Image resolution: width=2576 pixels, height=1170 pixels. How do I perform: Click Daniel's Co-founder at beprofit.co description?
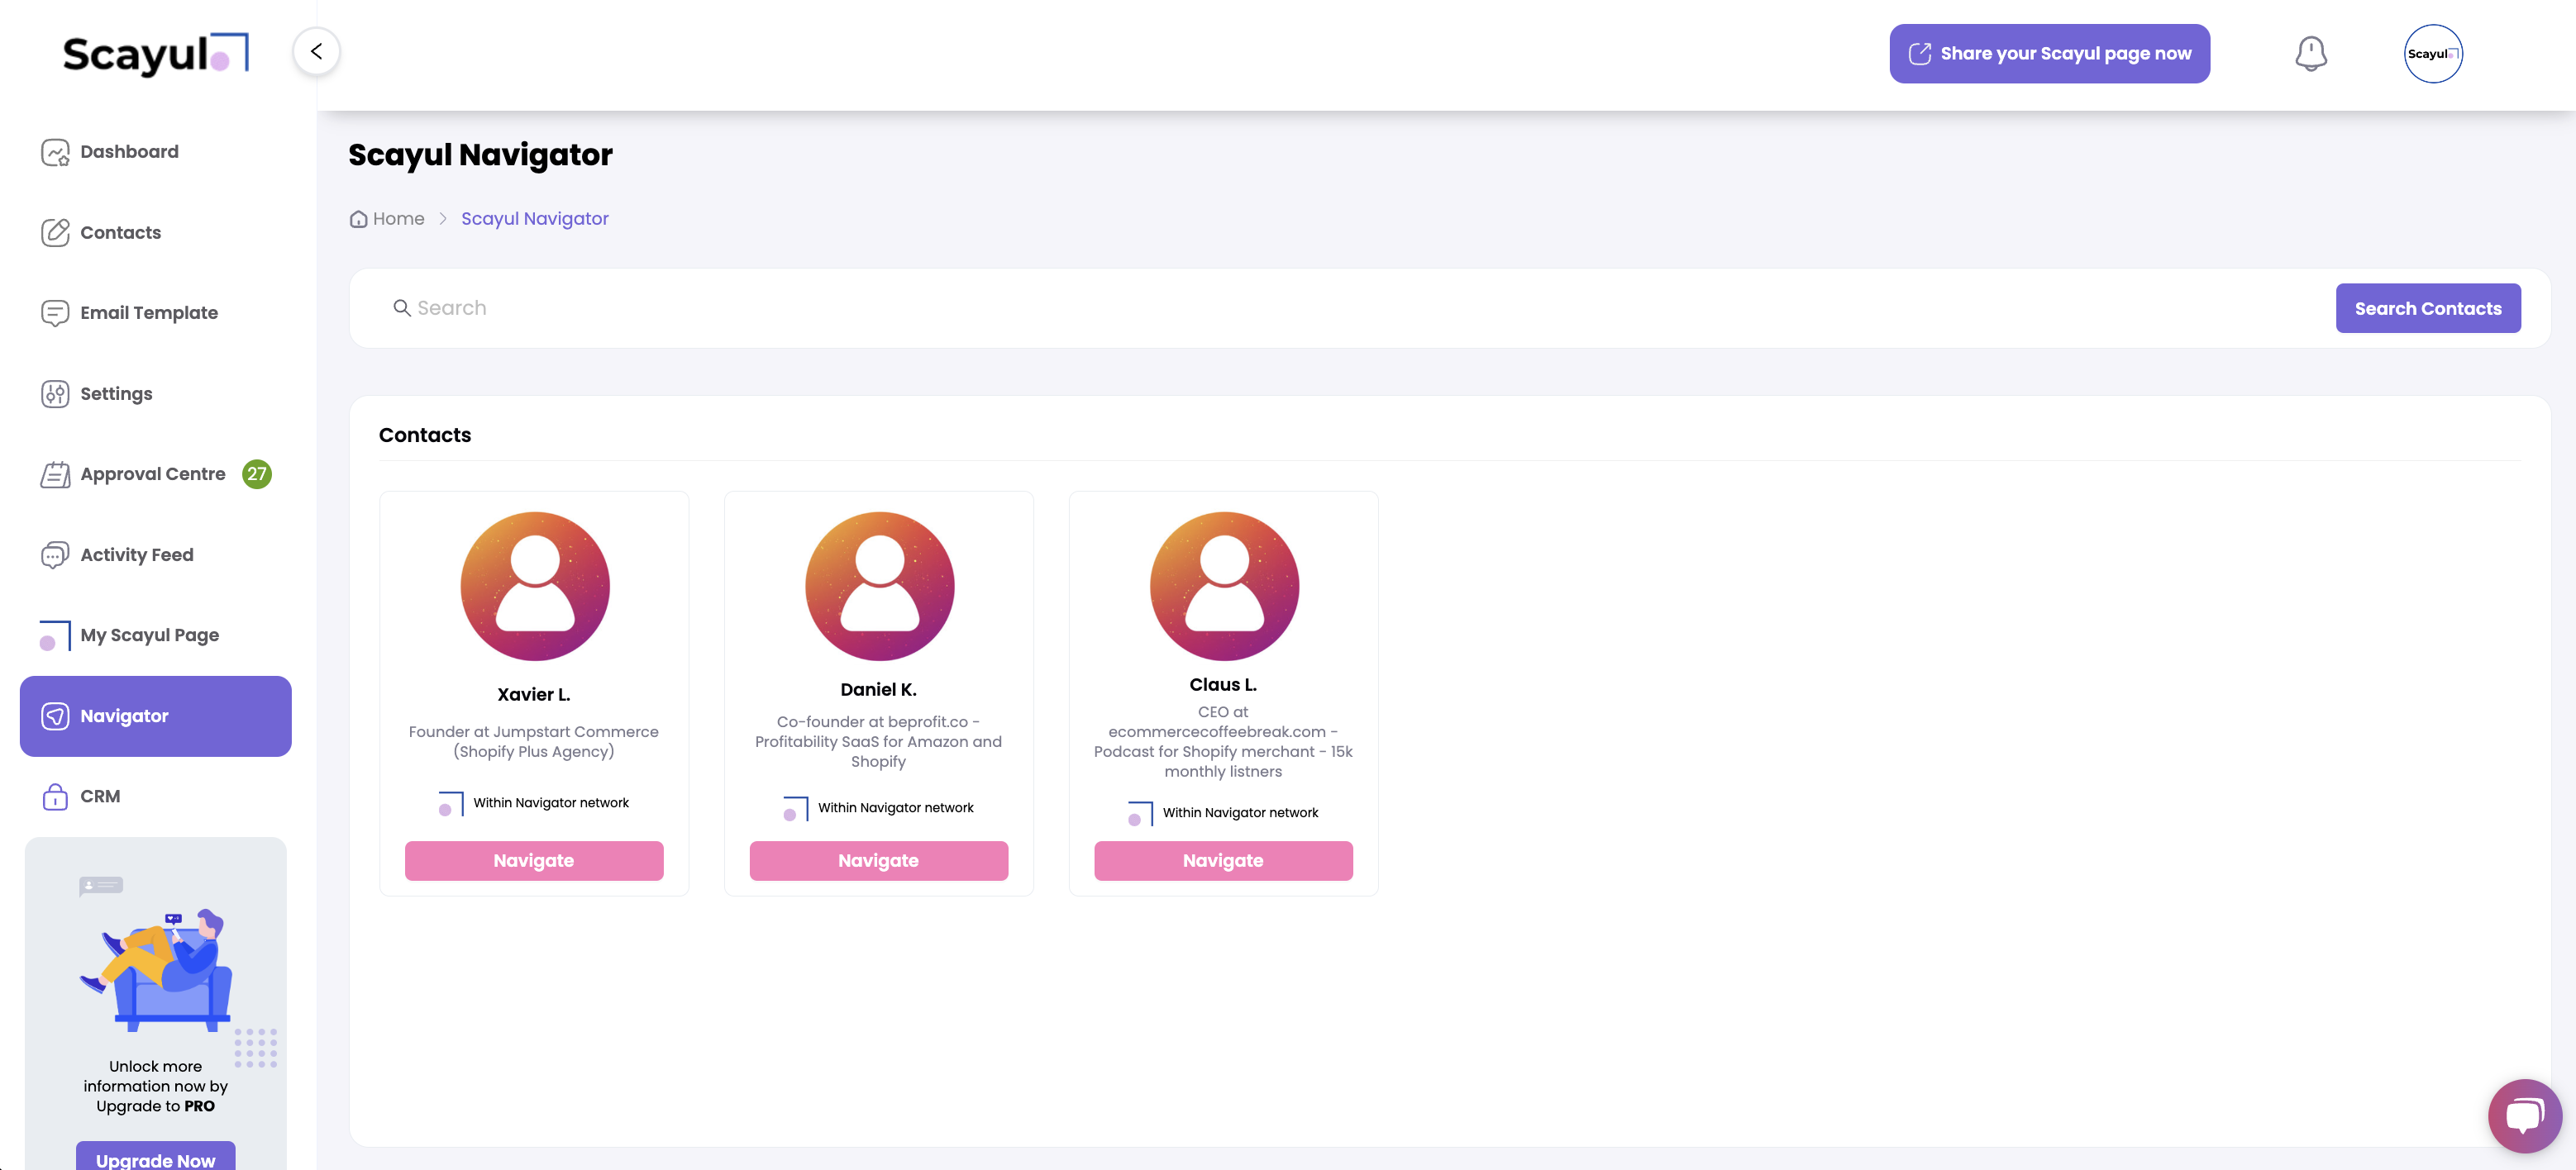pos(879,741)
